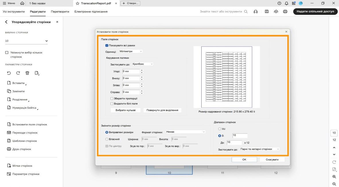Viewport: 339px width, 187px height.
Task: Switch to the 1 без назви tab
Action: tap(37, 3)
